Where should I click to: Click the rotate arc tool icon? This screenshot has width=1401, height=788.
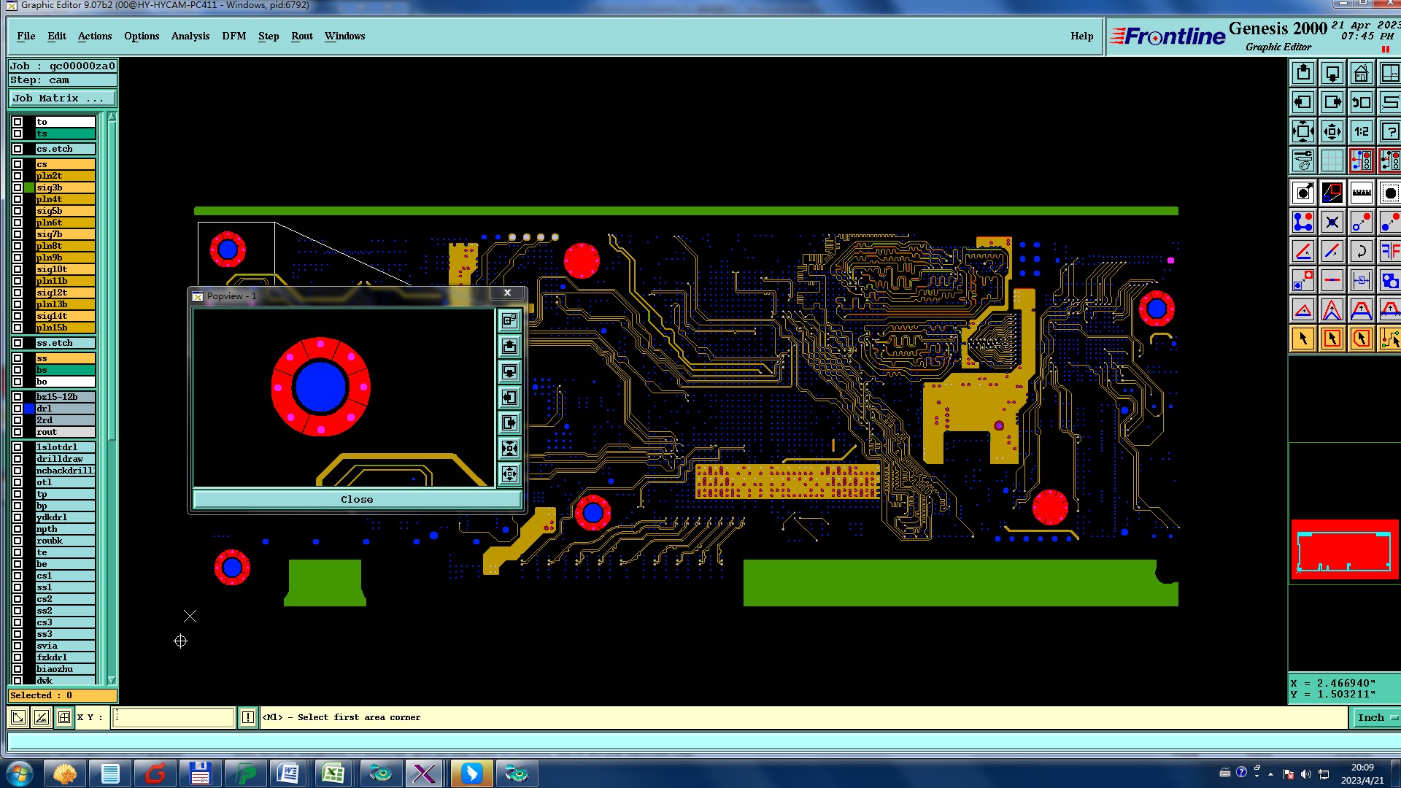point(1361,252)
